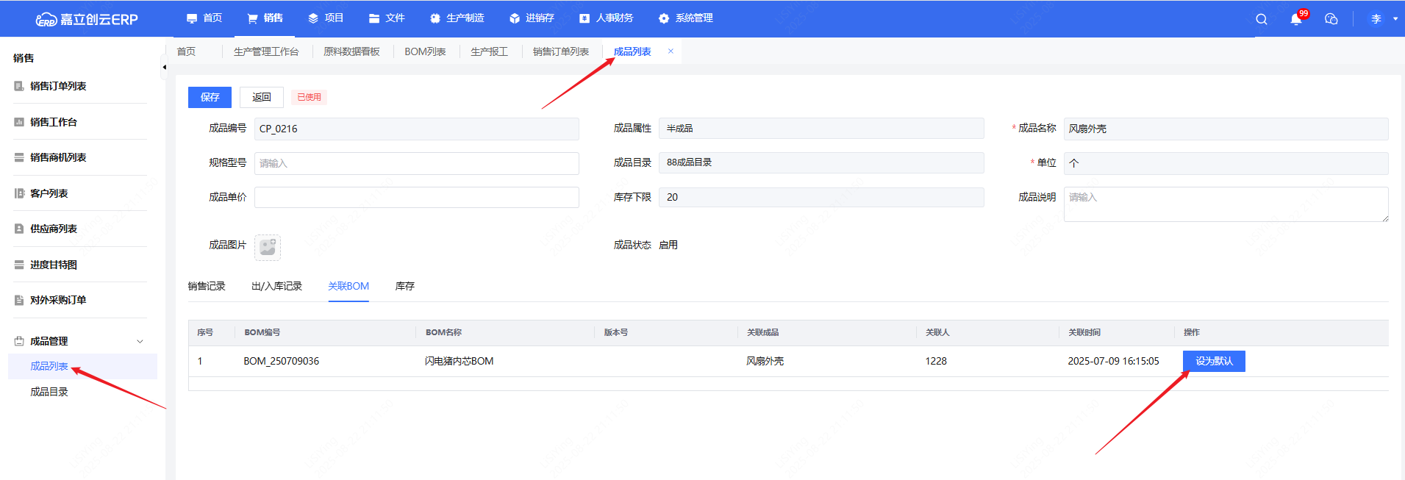The width and height of the screenshot is (1405, 480).
Task: Click the 设为默认 button in BOM row
Action: [1213, 361]
